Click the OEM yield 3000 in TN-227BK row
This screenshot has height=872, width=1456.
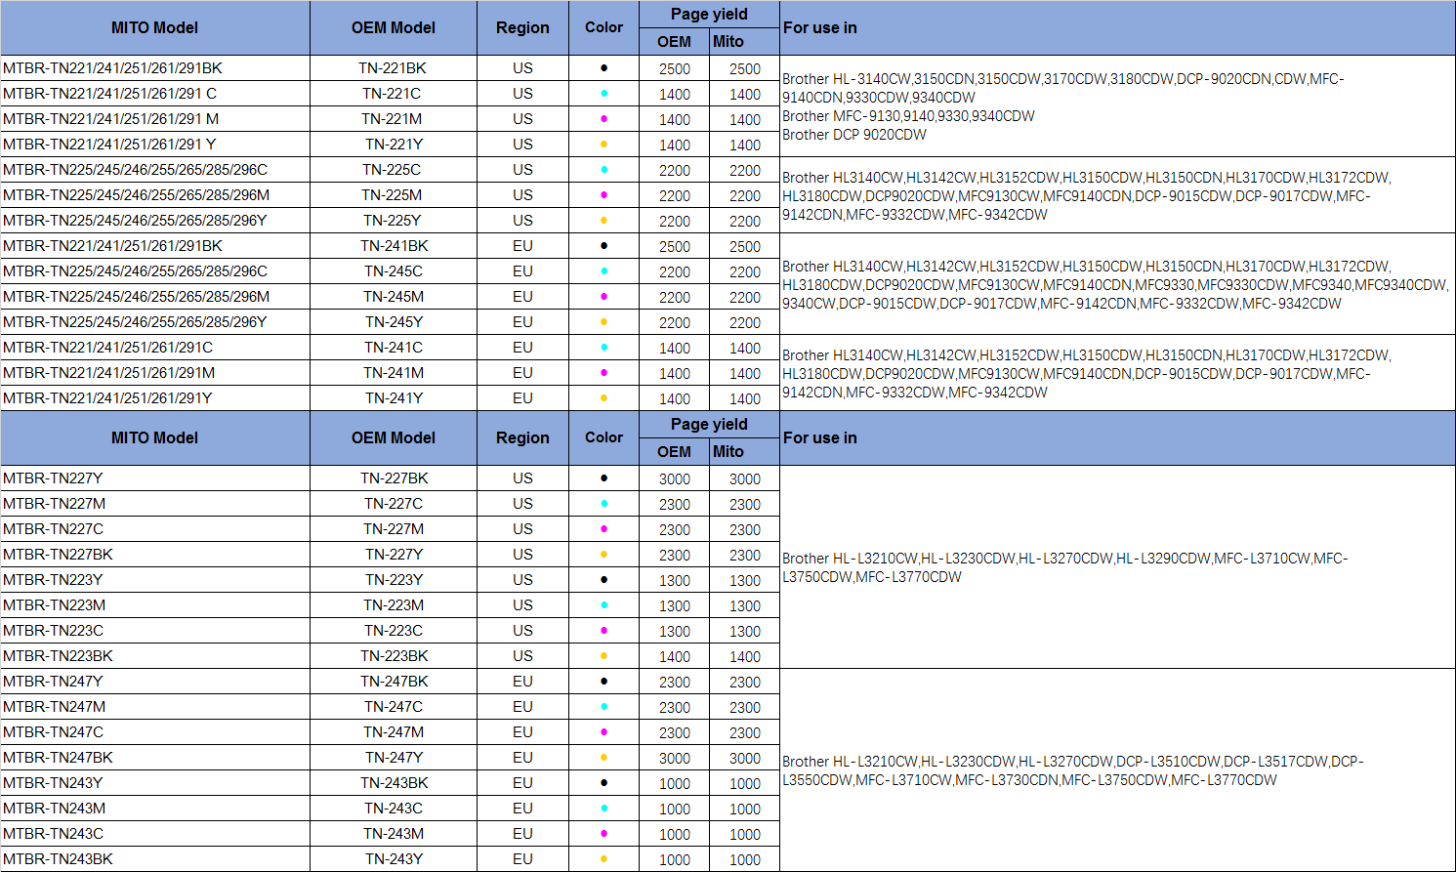tap(674, 479)
